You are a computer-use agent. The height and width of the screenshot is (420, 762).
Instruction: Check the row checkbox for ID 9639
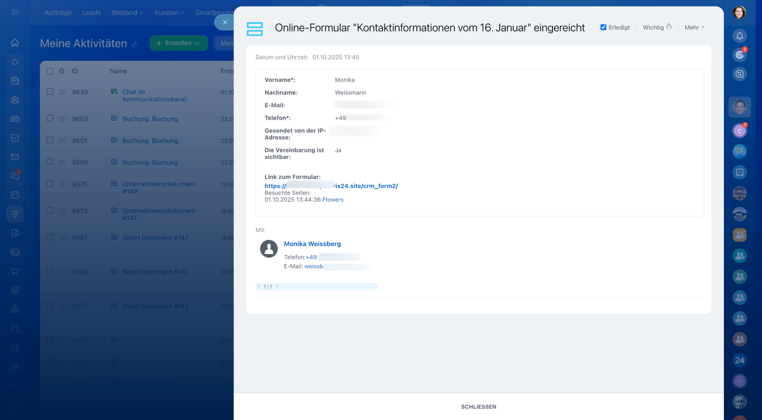pos(50,92)
